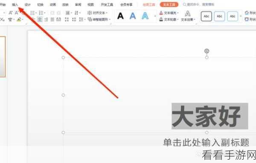Toggle subscript X₂ formatting
Viewport: 256px width, 163px height.
(2, 20)
